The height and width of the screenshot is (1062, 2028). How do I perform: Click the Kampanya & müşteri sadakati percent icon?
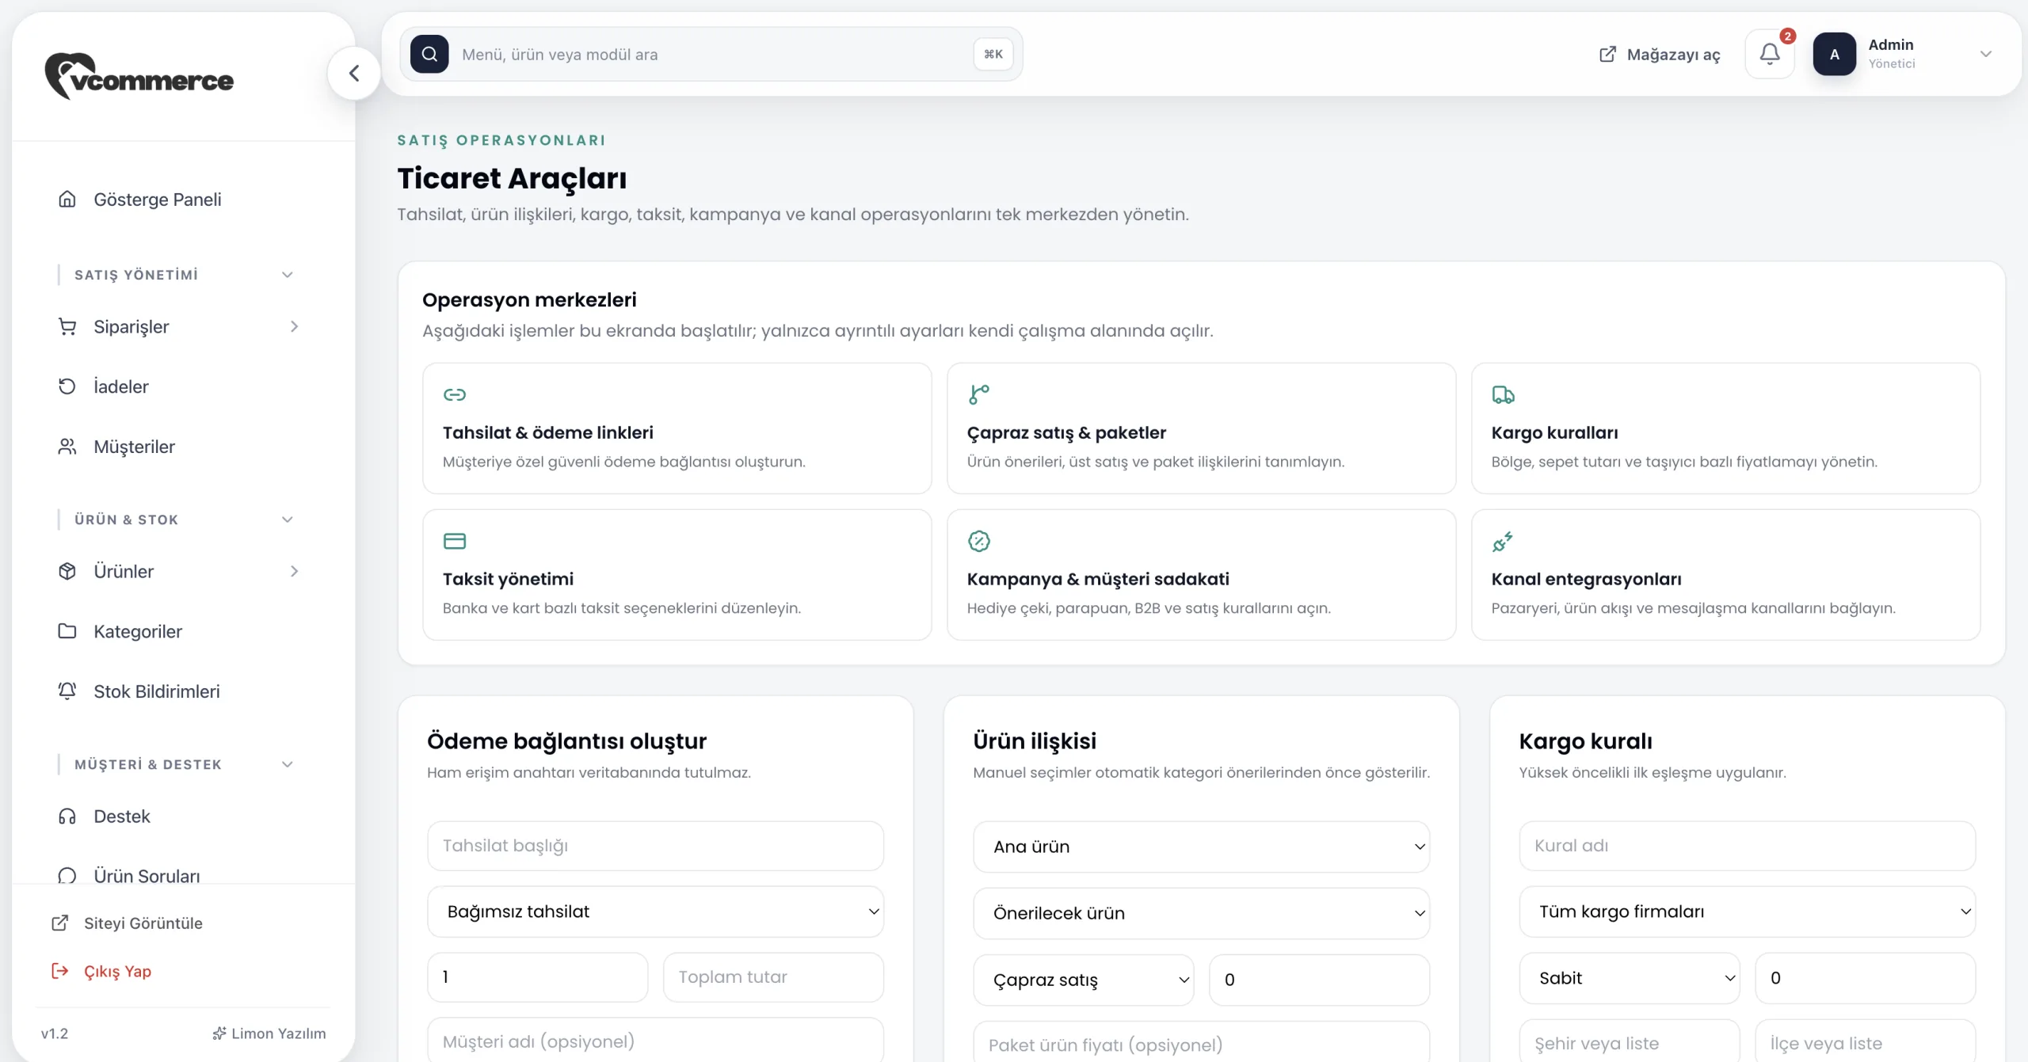(x=979, y=542)
